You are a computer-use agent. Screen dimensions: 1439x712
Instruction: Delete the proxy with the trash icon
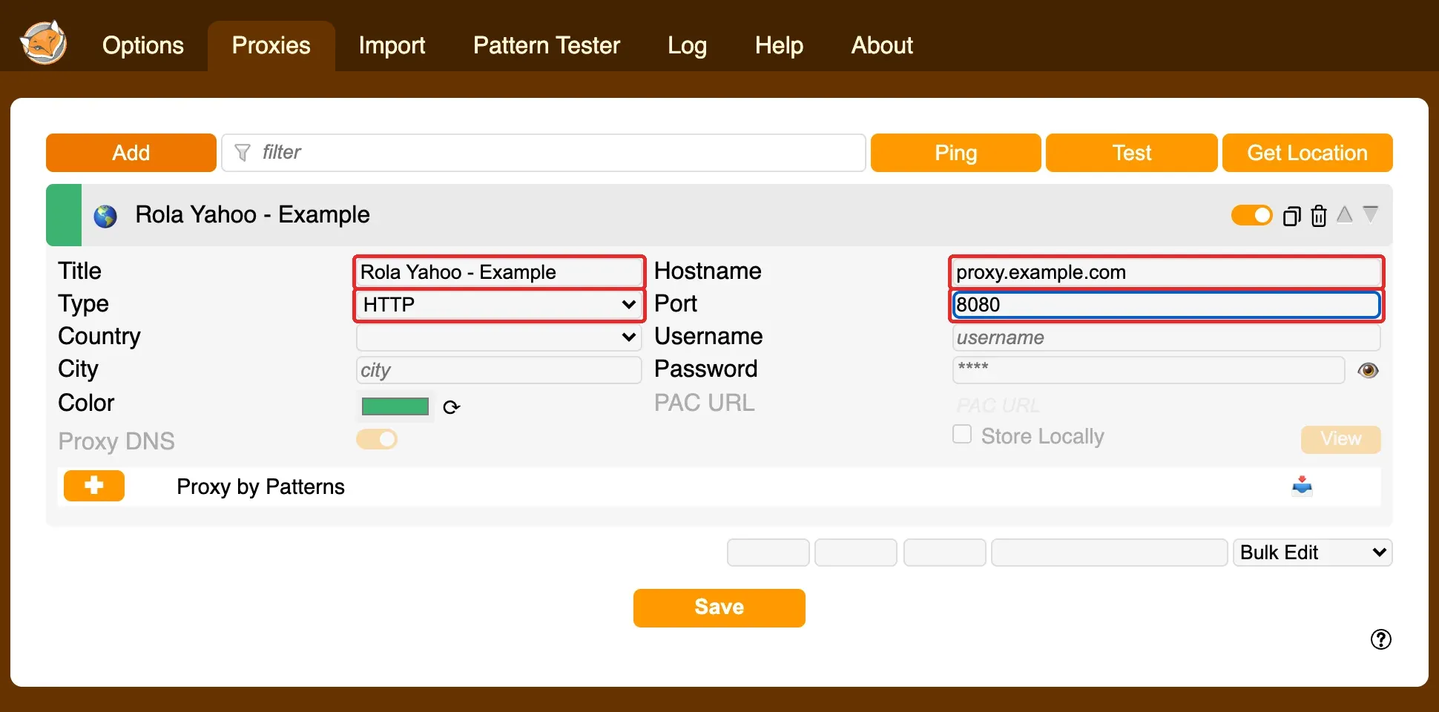1319,215
